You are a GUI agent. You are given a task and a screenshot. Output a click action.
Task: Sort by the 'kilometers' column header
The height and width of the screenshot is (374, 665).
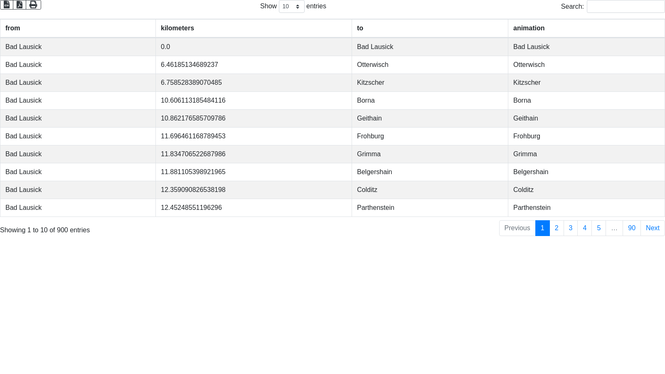coord(177,28)
